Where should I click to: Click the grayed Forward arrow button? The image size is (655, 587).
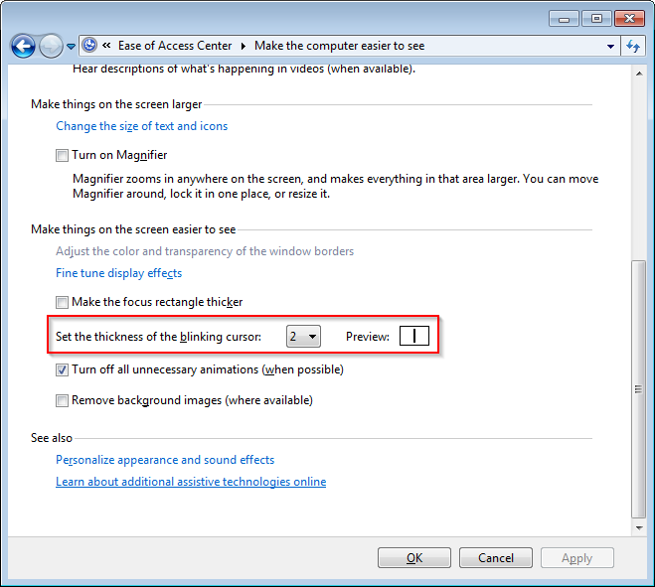click(x=51, y=46)
